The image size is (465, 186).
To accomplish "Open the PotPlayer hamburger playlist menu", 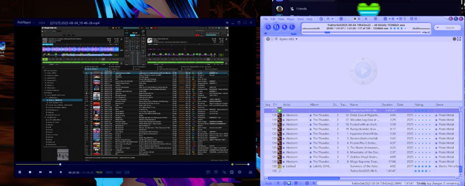I will point(251,172).
